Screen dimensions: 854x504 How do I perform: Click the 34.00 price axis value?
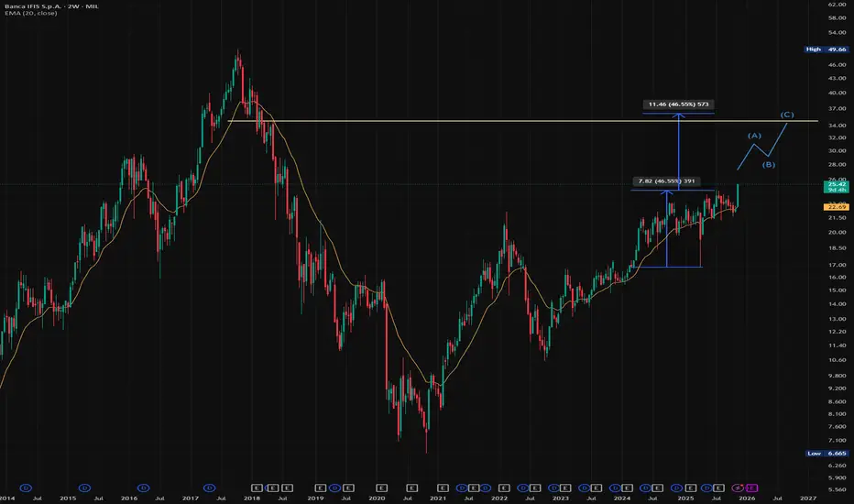tap(838, 126)
